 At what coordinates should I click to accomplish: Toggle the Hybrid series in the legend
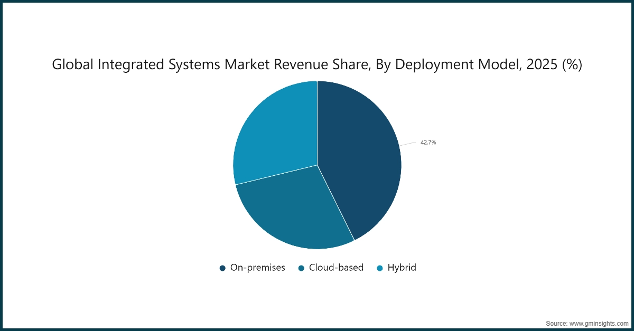[x=402, y=268]
